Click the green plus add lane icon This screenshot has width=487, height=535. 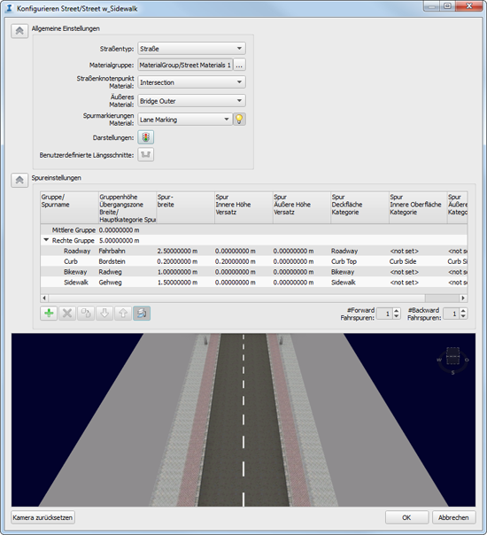49,314
